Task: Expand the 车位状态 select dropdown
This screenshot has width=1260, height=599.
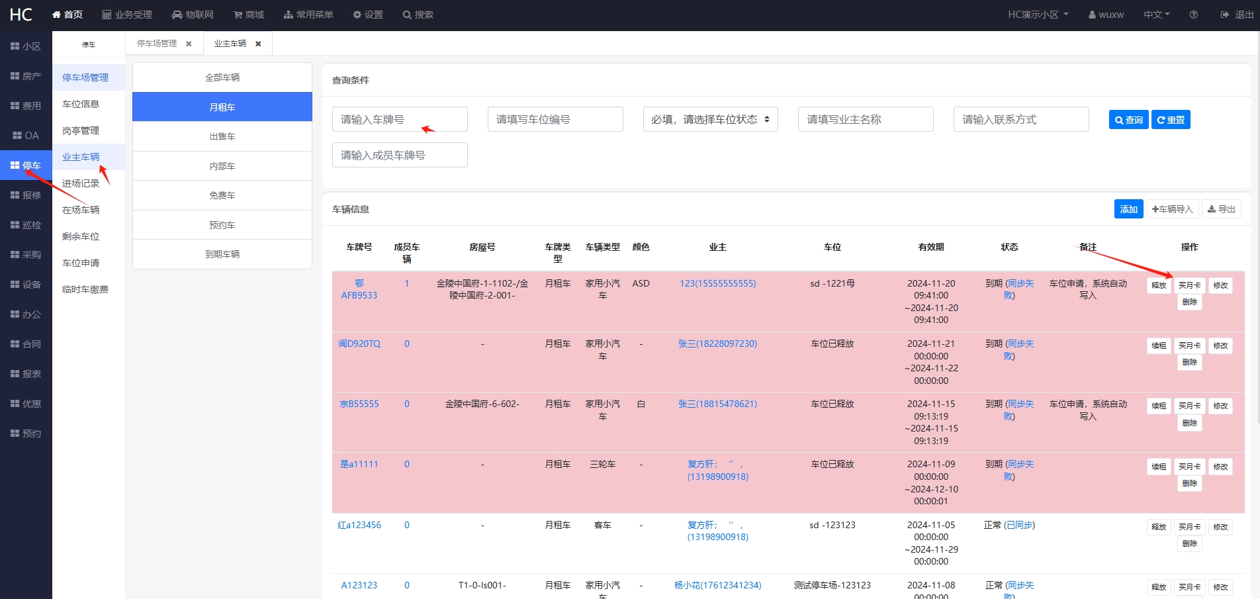Action: 710,119
